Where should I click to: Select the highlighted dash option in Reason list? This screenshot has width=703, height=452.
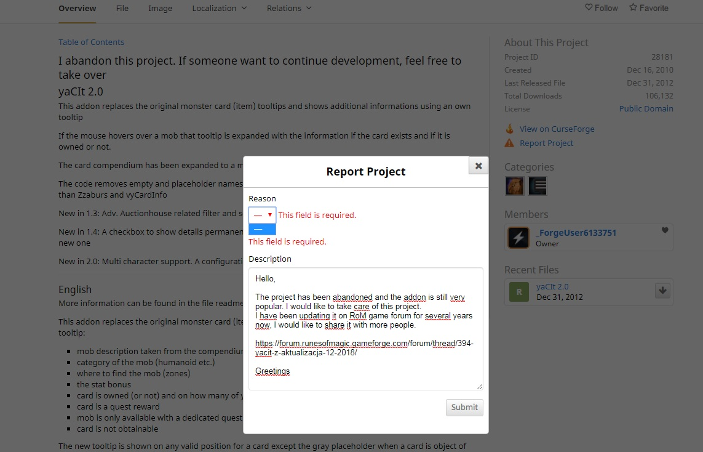[262, 229]
